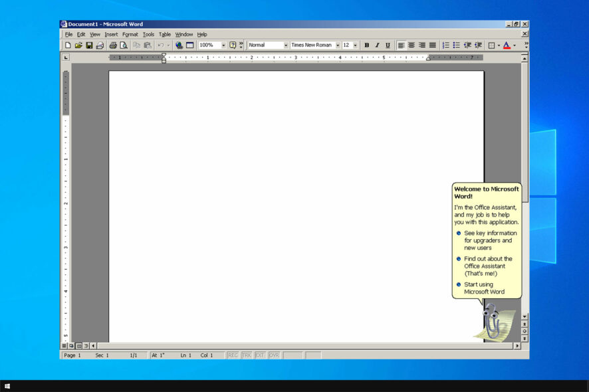Click the Open folder icon
Image resolution: width=589 pixels, height=392 pixels.
[78, 45]
